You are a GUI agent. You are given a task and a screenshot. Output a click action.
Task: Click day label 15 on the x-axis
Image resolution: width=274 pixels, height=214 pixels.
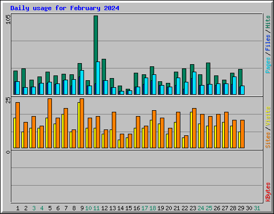coord(128,208)
